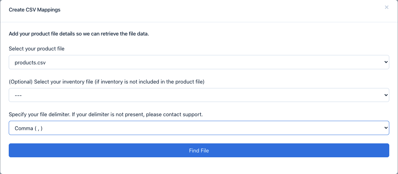Screen dimensions: 398x174
Task: Click the "---" placeholder in inventory selector
Action: [18, 95]
